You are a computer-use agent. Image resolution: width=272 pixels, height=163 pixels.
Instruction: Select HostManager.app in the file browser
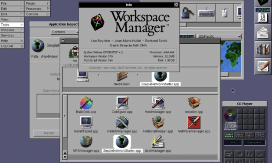click(x=158, y=103)
